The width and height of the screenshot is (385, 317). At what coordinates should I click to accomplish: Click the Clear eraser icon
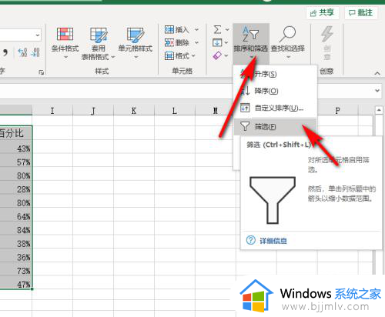(217, 55)
